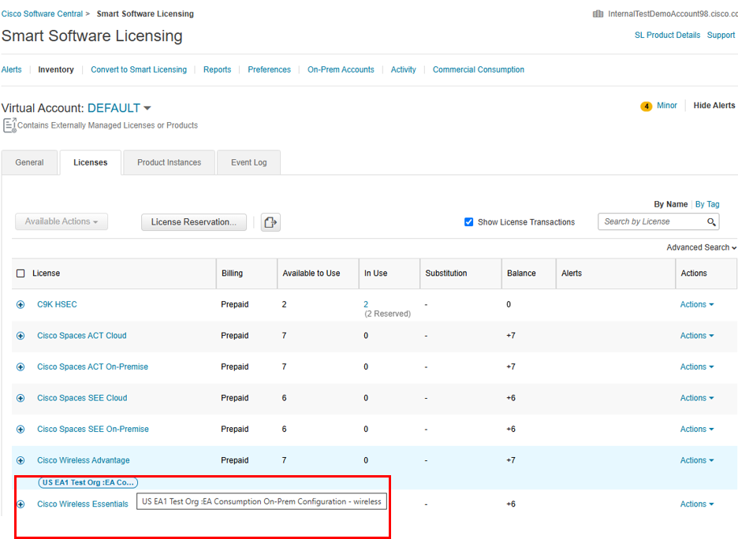
Task: Toggle the Show License Transactions checkbox
Action: point(469,222)
